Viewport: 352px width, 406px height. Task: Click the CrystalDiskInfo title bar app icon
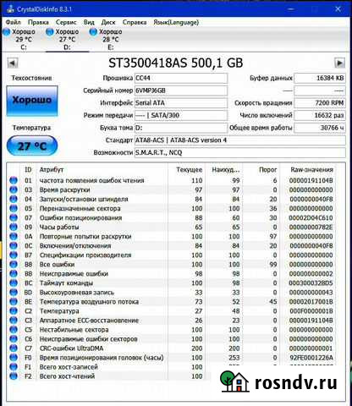coord(10,9)
